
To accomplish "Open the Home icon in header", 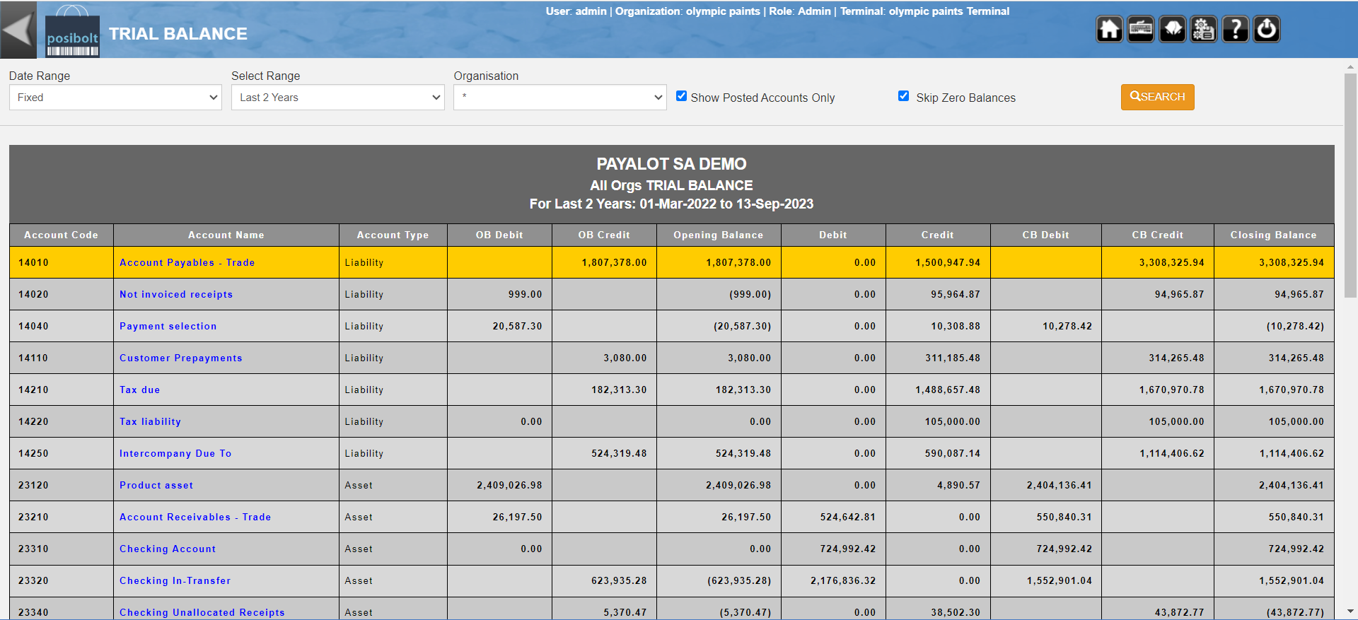I will (1109, 30).
